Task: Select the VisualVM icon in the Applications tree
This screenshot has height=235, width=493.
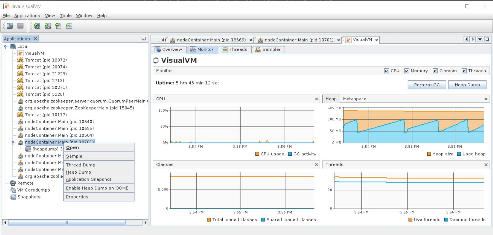Action: [20, 53]
